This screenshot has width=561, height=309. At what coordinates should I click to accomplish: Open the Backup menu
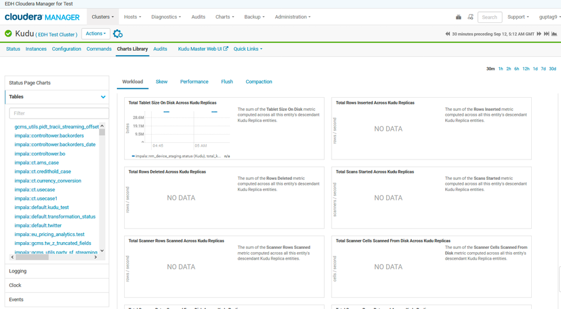(x=255, y=17)
